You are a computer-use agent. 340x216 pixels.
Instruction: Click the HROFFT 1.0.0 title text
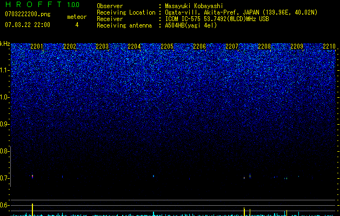(42, 4)
